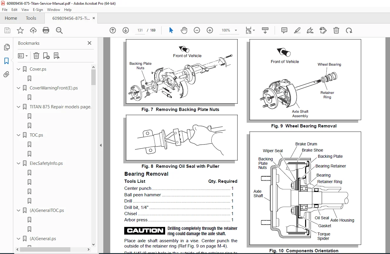Go to previous page arrow
Image resolution: width=390 pixels, height=254 pixels.
point(113,30)
